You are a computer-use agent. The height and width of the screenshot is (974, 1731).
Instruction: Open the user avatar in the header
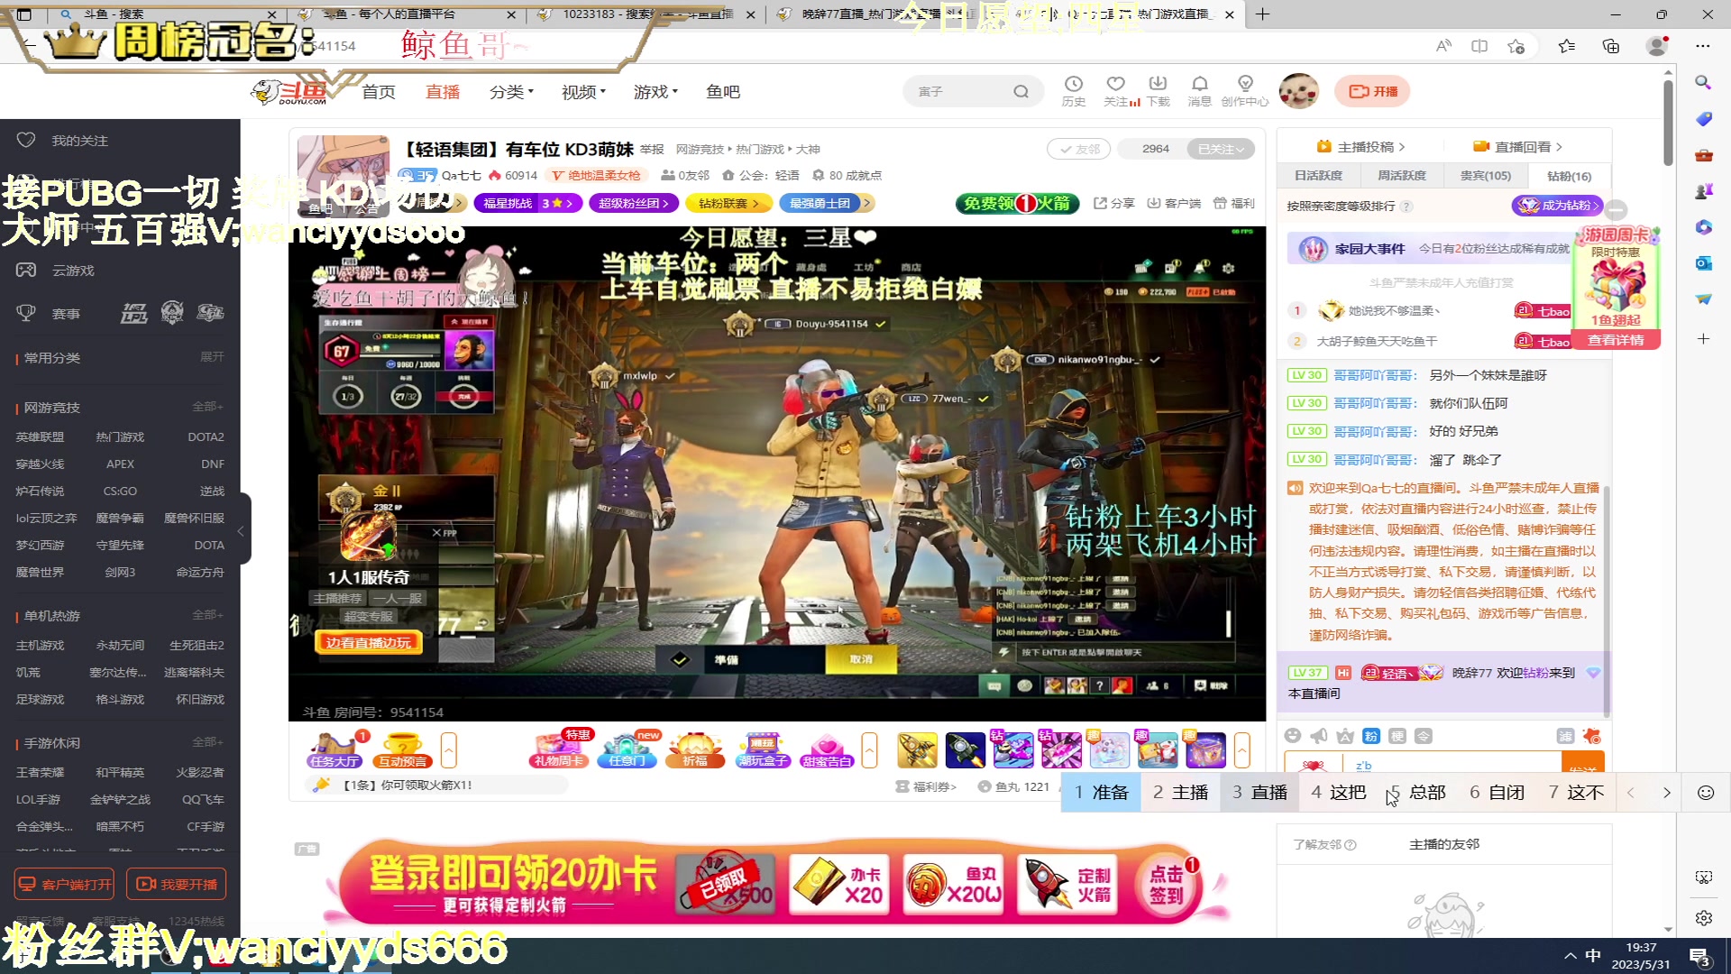[1298, 91]
